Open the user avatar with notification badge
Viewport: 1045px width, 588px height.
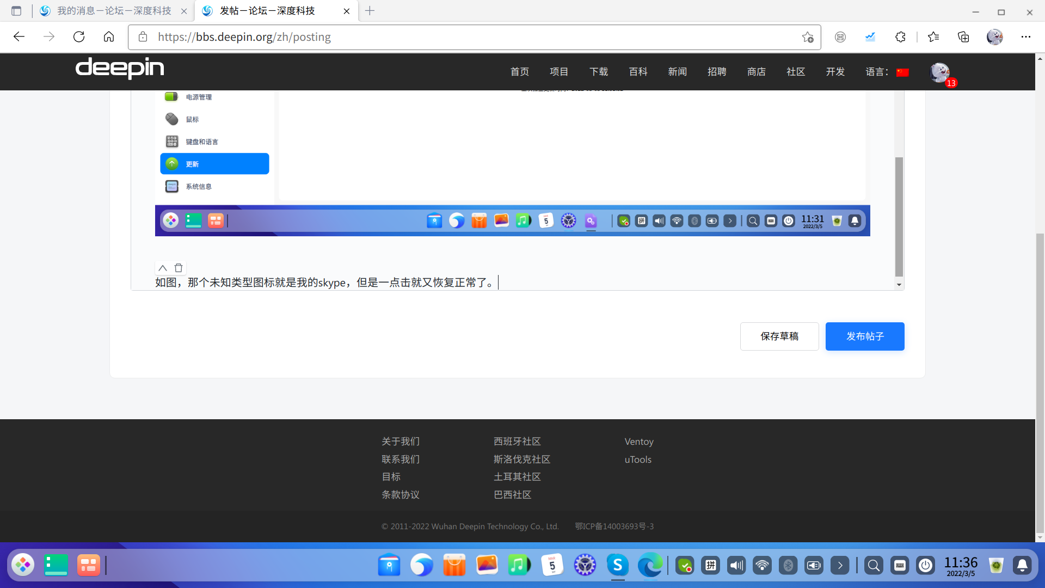940,72
